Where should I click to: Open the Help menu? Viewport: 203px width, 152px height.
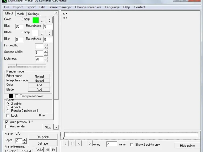pyautogui.click(x=126, y=7)
